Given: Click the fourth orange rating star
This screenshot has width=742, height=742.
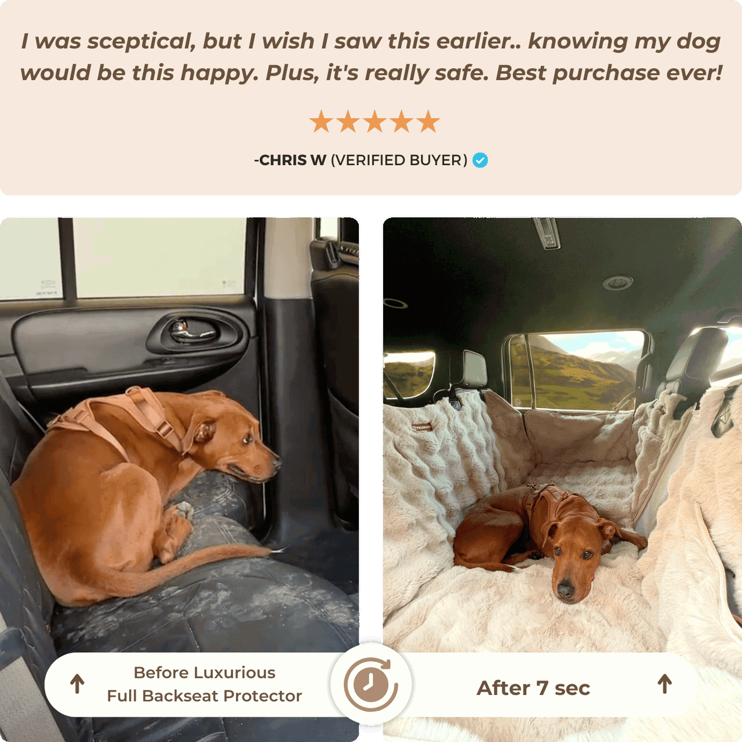Looking at the screenshot, I should (402, 122).
